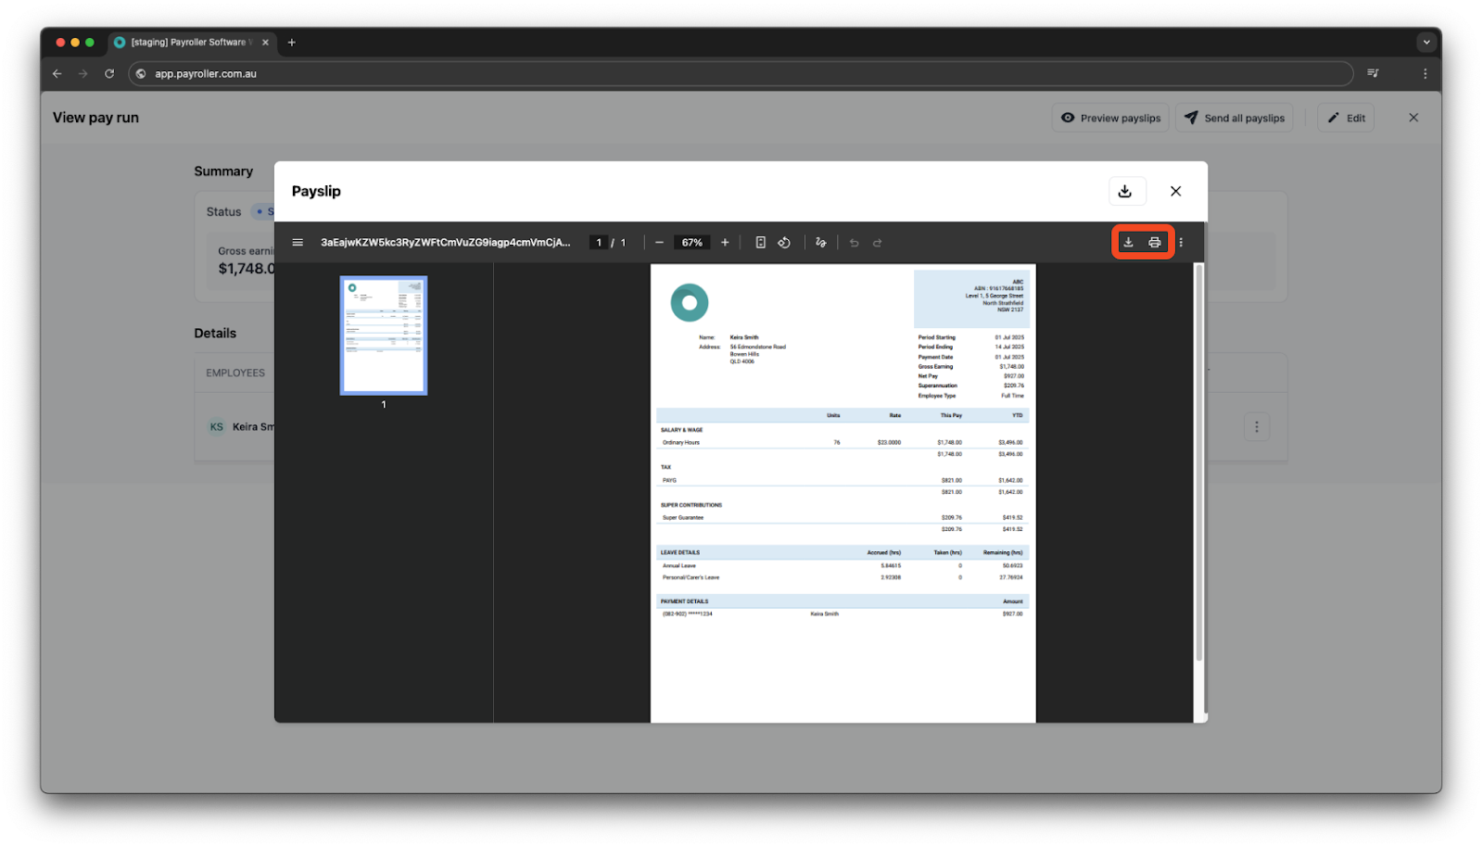Zoom in on the payslip PDF
The height and width of the screenshot is (847, 1483).
point(725,243)
